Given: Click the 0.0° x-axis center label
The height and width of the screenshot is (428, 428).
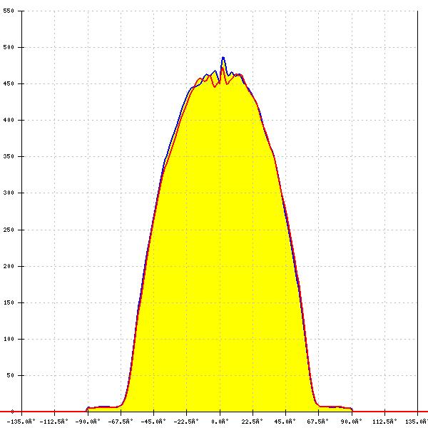Looking at the screenshot, I should pos(220,422).
